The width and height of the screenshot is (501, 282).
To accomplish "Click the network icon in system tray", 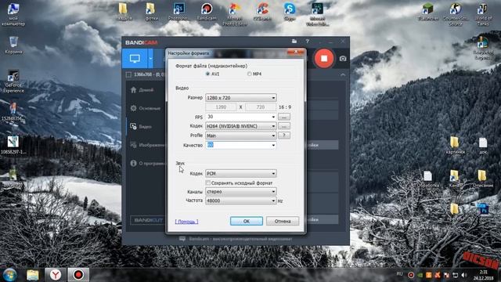I will click(x=456, y=275).
